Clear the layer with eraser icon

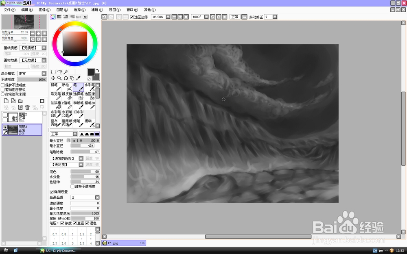click(20, 107)
